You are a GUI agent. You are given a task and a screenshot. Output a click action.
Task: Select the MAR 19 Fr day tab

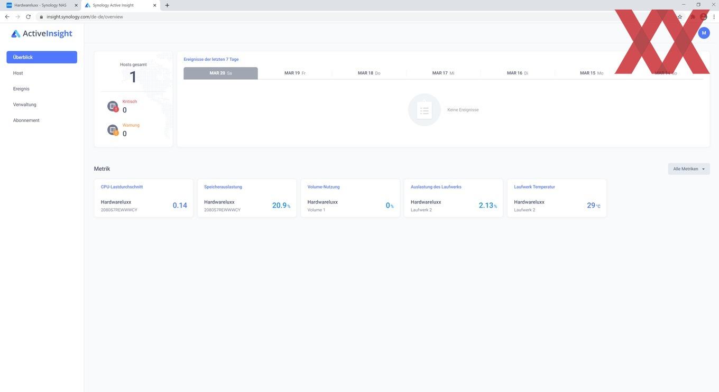pyautogui.click(x=295, y=73)
